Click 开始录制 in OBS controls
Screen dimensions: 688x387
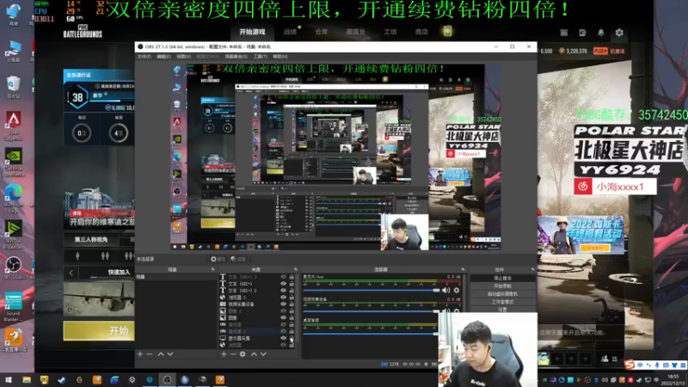[502, 286]
